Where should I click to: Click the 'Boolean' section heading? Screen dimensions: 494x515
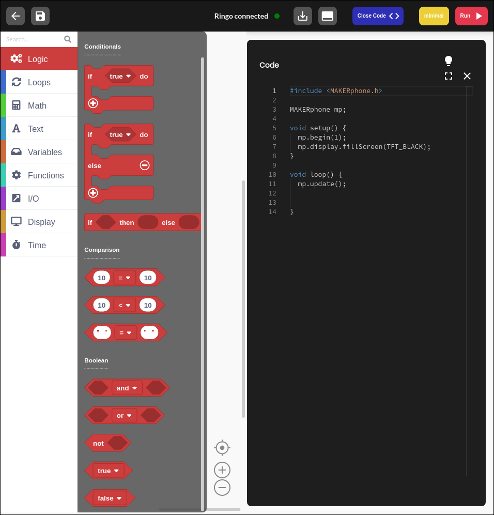pyautogui.click(x=96, y=360)
